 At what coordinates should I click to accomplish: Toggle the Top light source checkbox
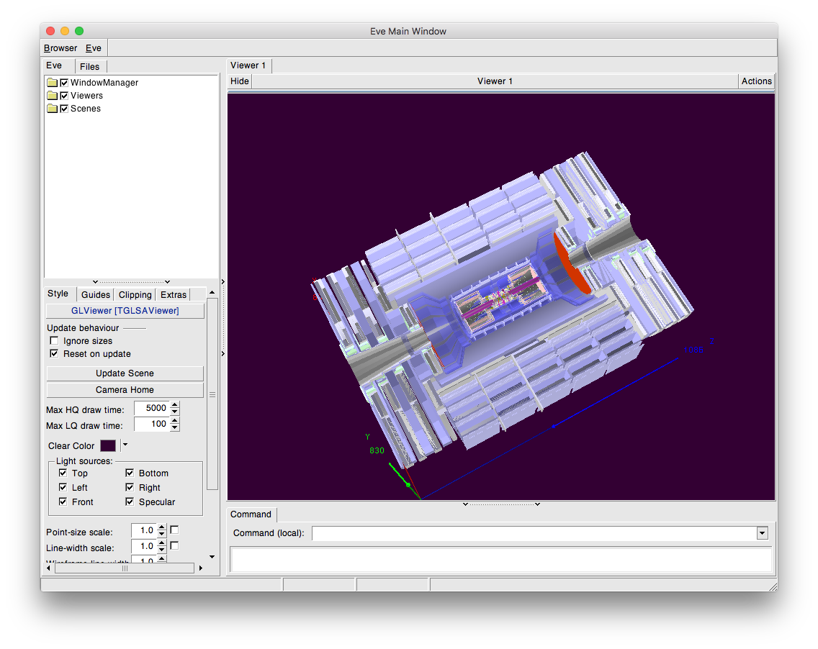(x=63, y=473)
